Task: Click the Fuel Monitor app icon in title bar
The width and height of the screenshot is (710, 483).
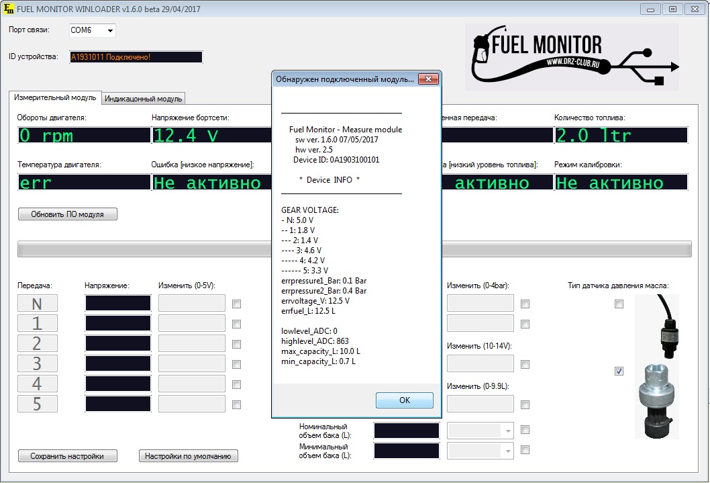Action: click(x=8, y=9)
